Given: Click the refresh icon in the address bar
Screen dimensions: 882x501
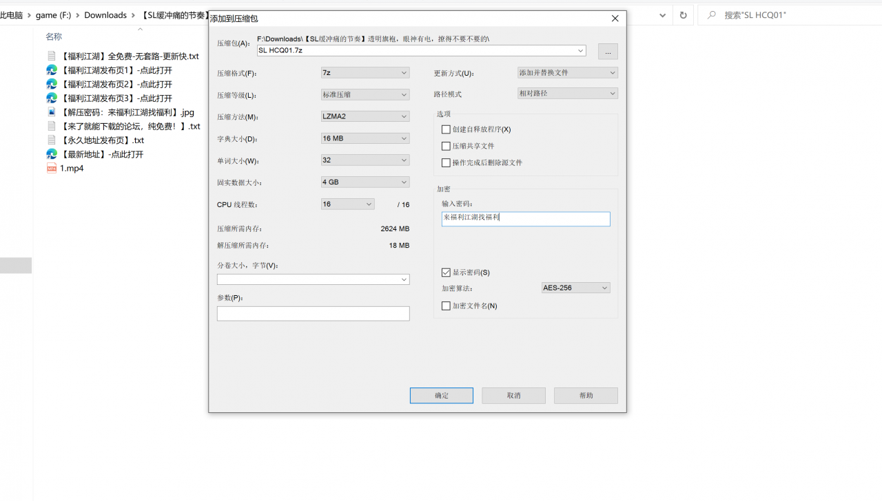Looking at the screenshot, I should (683, 15).
